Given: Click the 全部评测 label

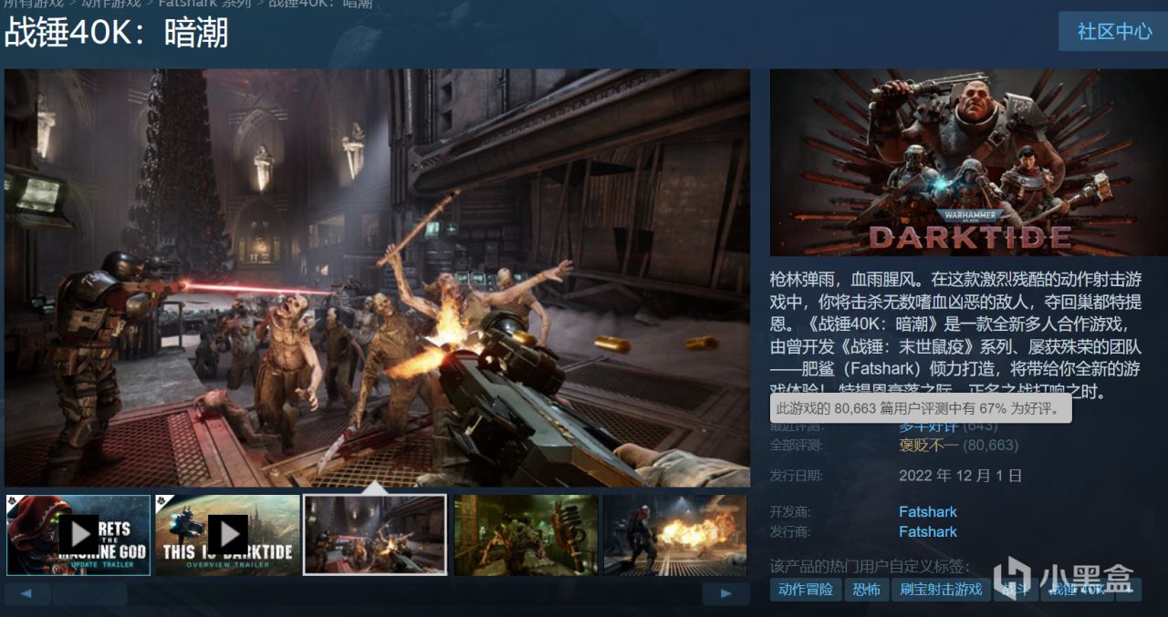Looking at the screenshot, I should pyautogui.click(x=797, y=445).
